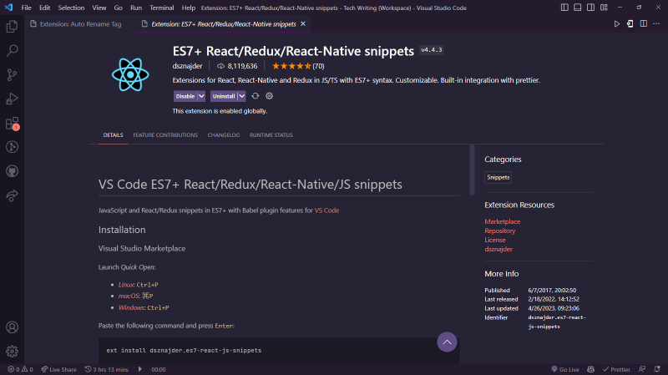The height and width of the screenshot is (375, 668).
Task: Open the GitHub view in activity bar
Action: click(12, 171)
